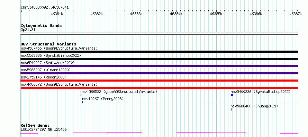Open the RefSeq Genes track title
Screen dimensions: 308x137
tap(35, 126)
